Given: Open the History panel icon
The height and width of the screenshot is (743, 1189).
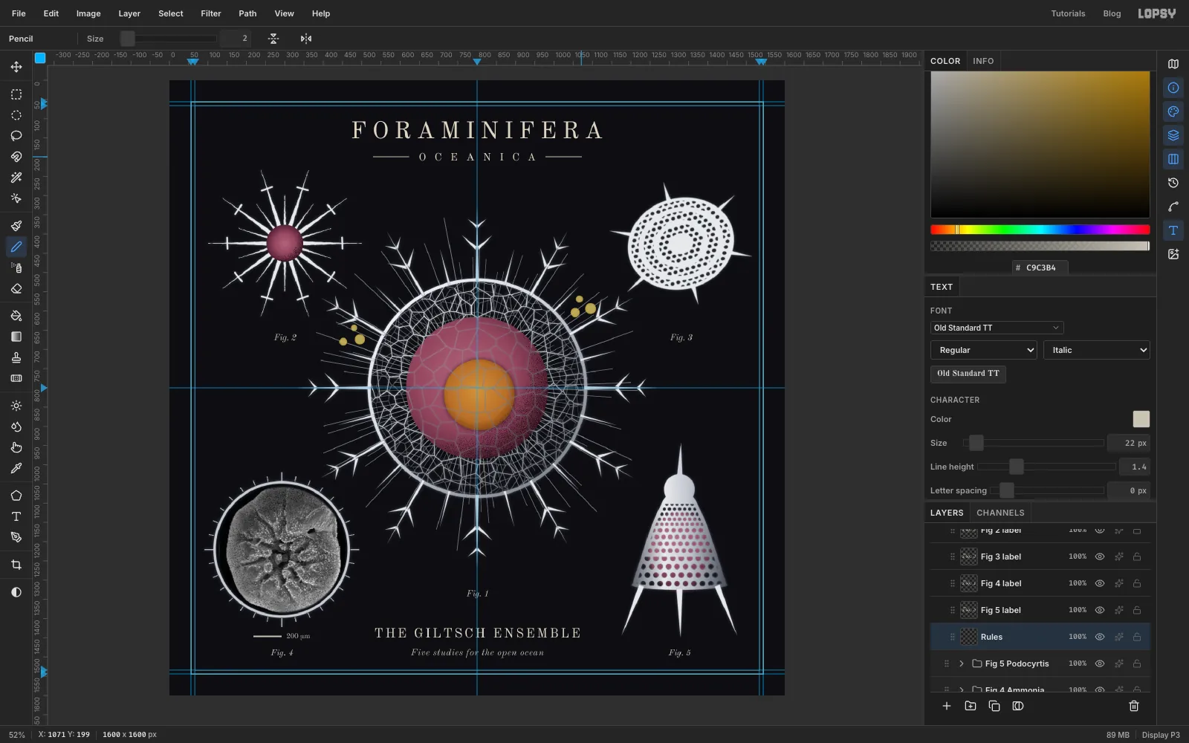Looking at the screenshot, I should point(1173,183).
